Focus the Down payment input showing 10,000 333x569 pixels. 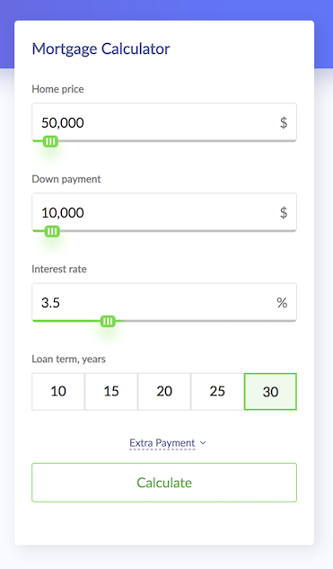[164, 212]
